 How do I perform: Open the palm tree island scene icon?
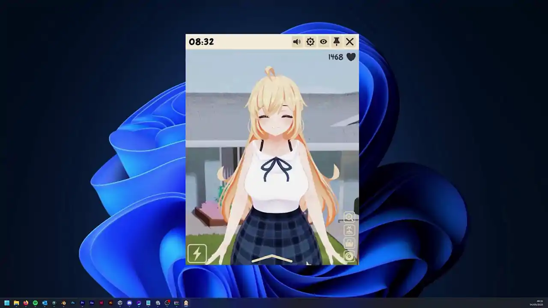coord(349,230)
